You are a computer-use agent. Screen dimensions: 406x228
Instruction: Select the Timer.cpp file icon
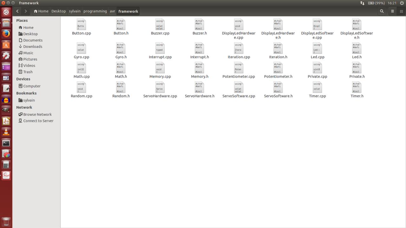click(x=318, y=87)
